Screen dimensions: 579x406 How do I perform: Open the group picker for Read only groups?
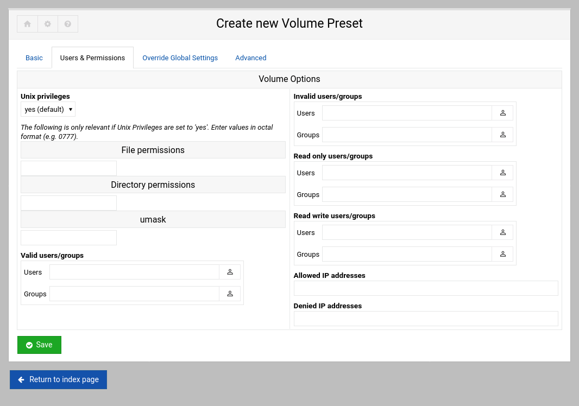pos(502,194)
